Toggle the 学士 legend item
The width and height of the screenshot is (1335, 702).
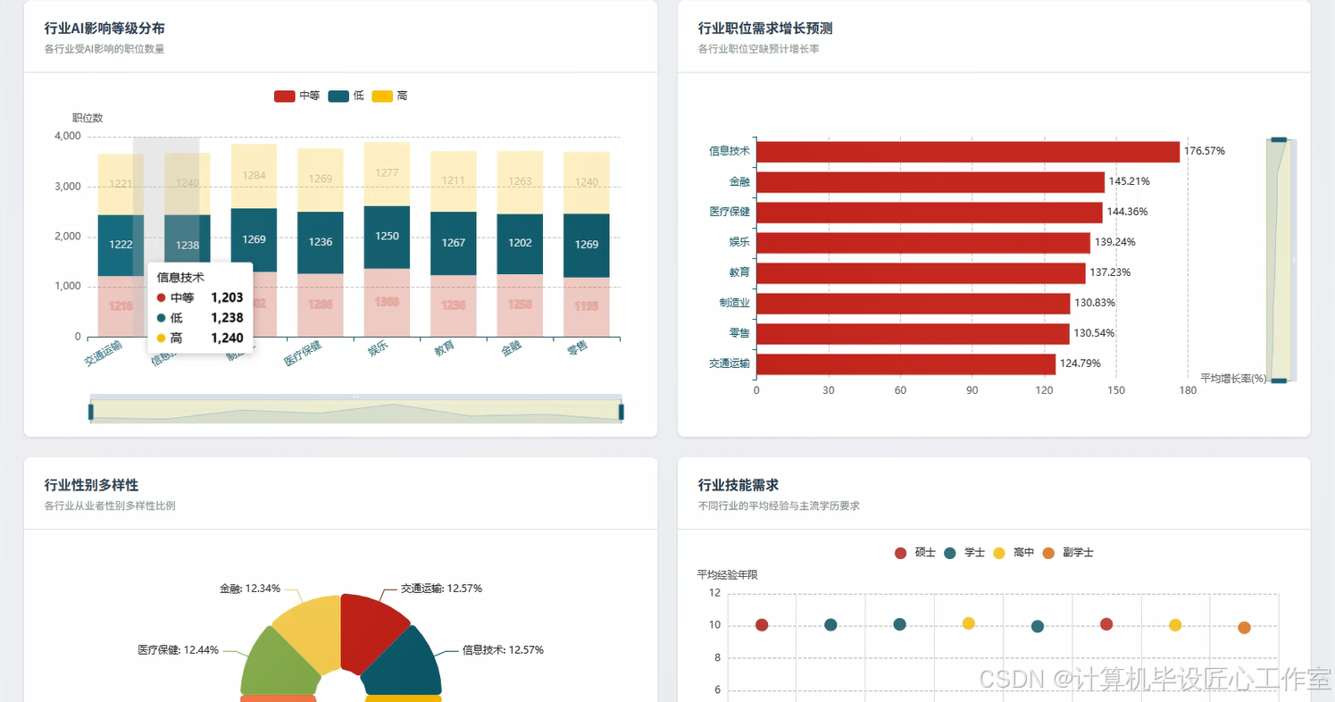(x=964, y=553)
